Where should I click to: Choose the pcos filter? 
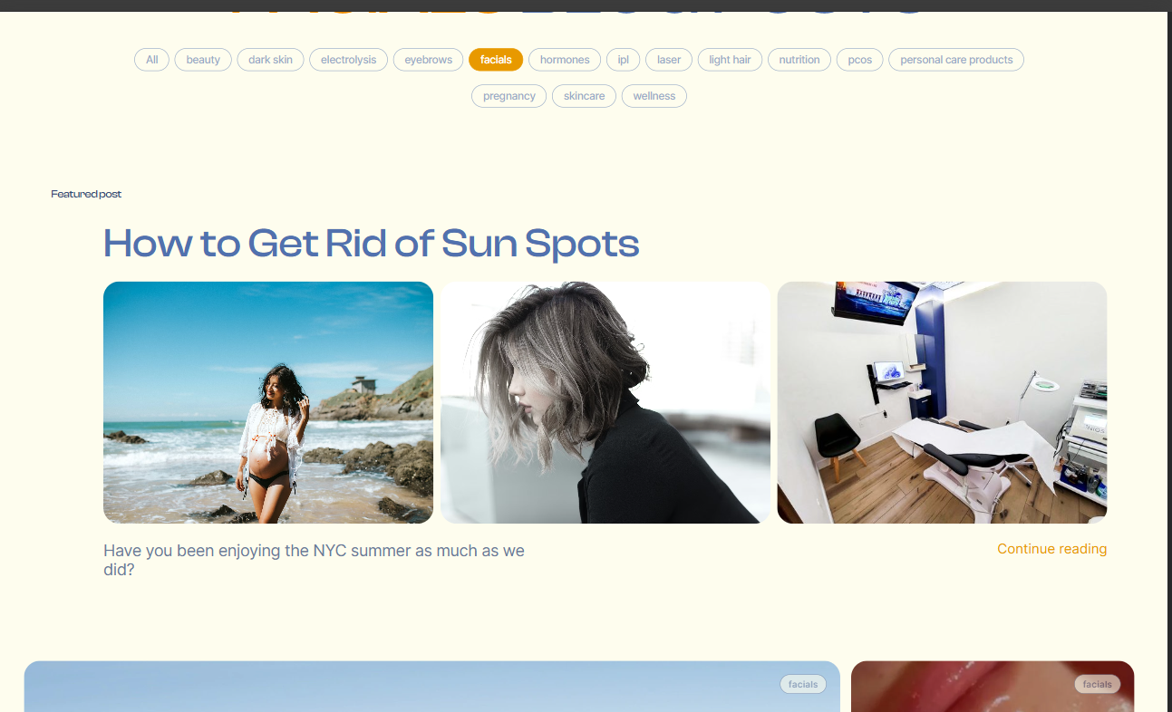click(860, 60)
